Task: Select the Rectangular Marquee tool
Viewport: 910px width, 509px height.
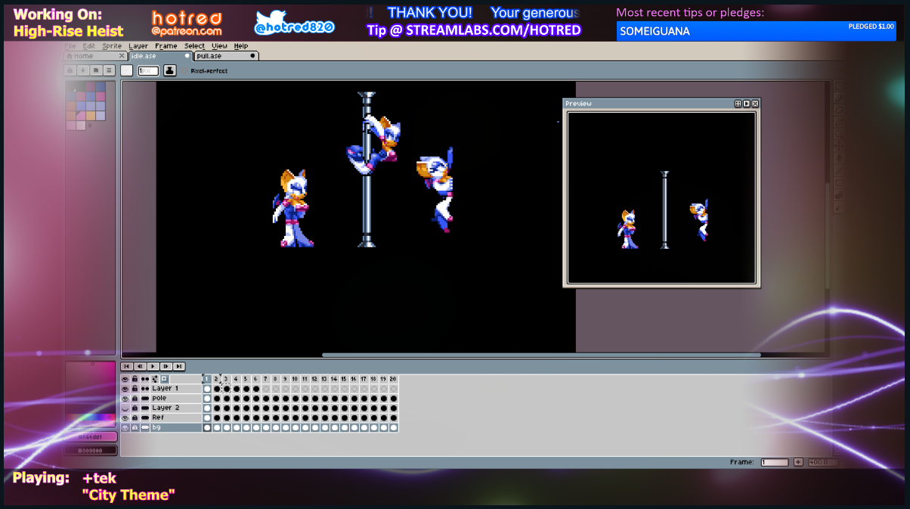Action: point(839,85)
